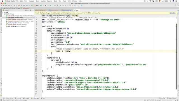Click the fold marker beside each{ line
This screenshot has height=101, width=179.
[x=42, y=47]
